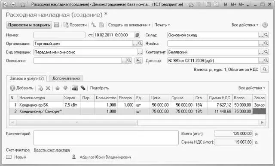The image size is (275, 166).
Task: Switch to Дополнительно tab
Action: [x=66, y=78]
